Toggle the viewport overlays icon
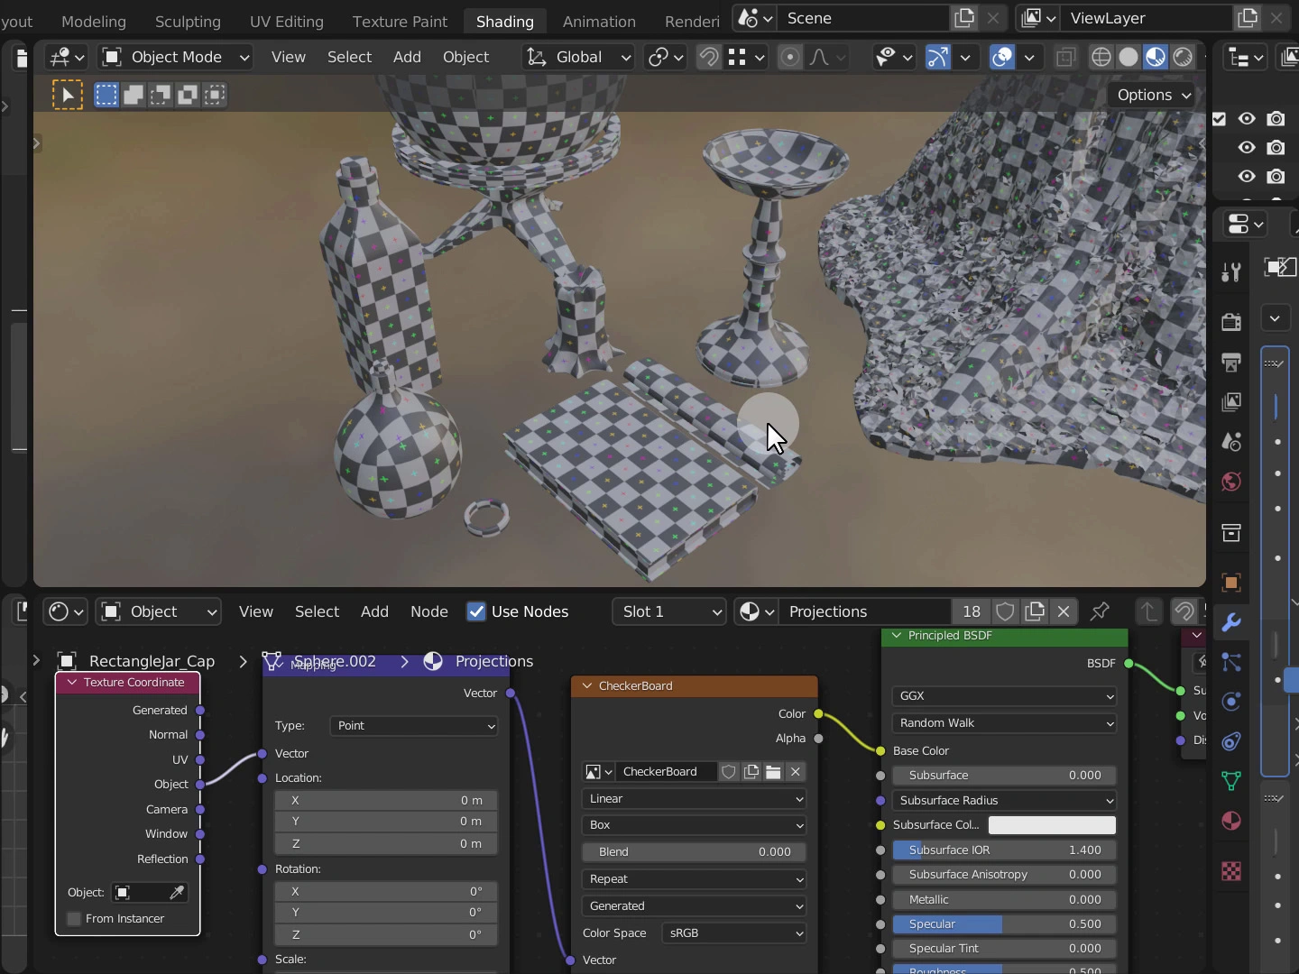1299x974 pixels. [1002, 57]
